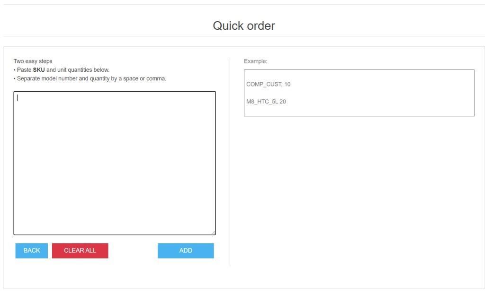Screen dimensions: 485x292
Task: Click the center of the order text area
Action: click(x=115, y=163)
